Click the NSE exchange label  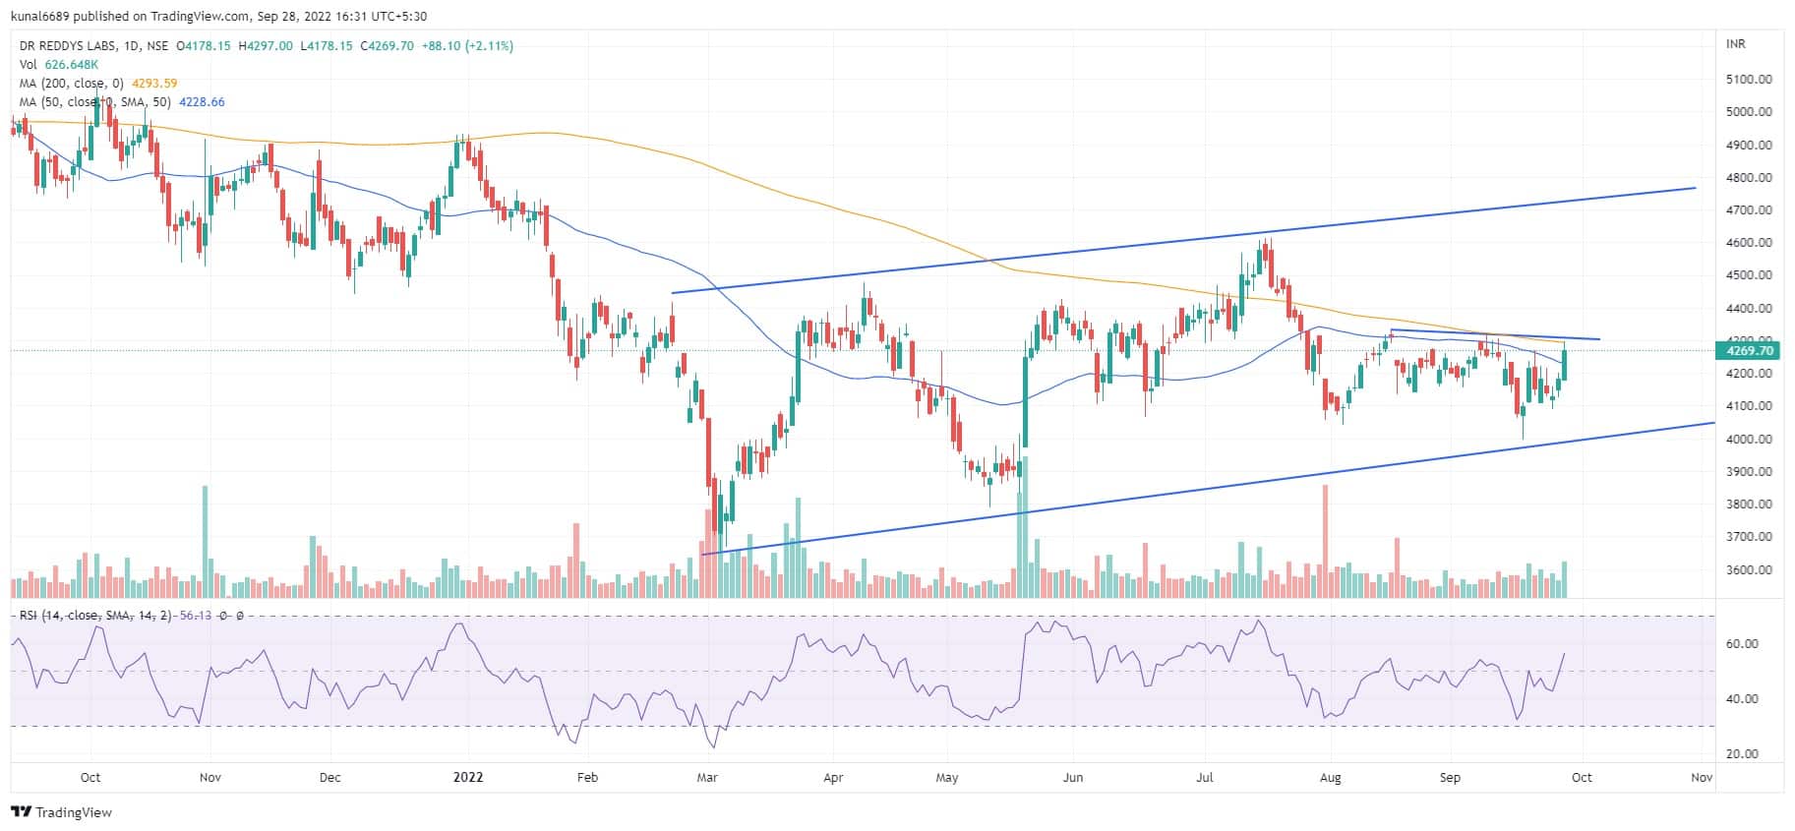pos(157,46)
